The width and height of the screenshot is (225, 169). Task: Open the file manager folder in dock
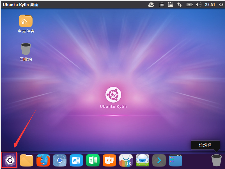tap(27, 160)
